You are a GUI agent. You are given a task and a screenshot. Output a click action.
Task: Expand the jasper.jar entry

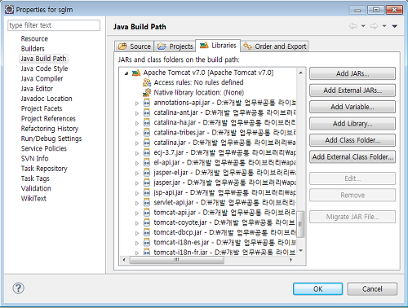point(137,183)
